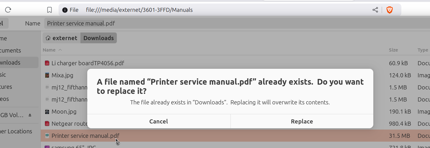The height and width of the screenshot is (148, 430).
Task: Click the Size column header
Action: (x=393, y=50)
